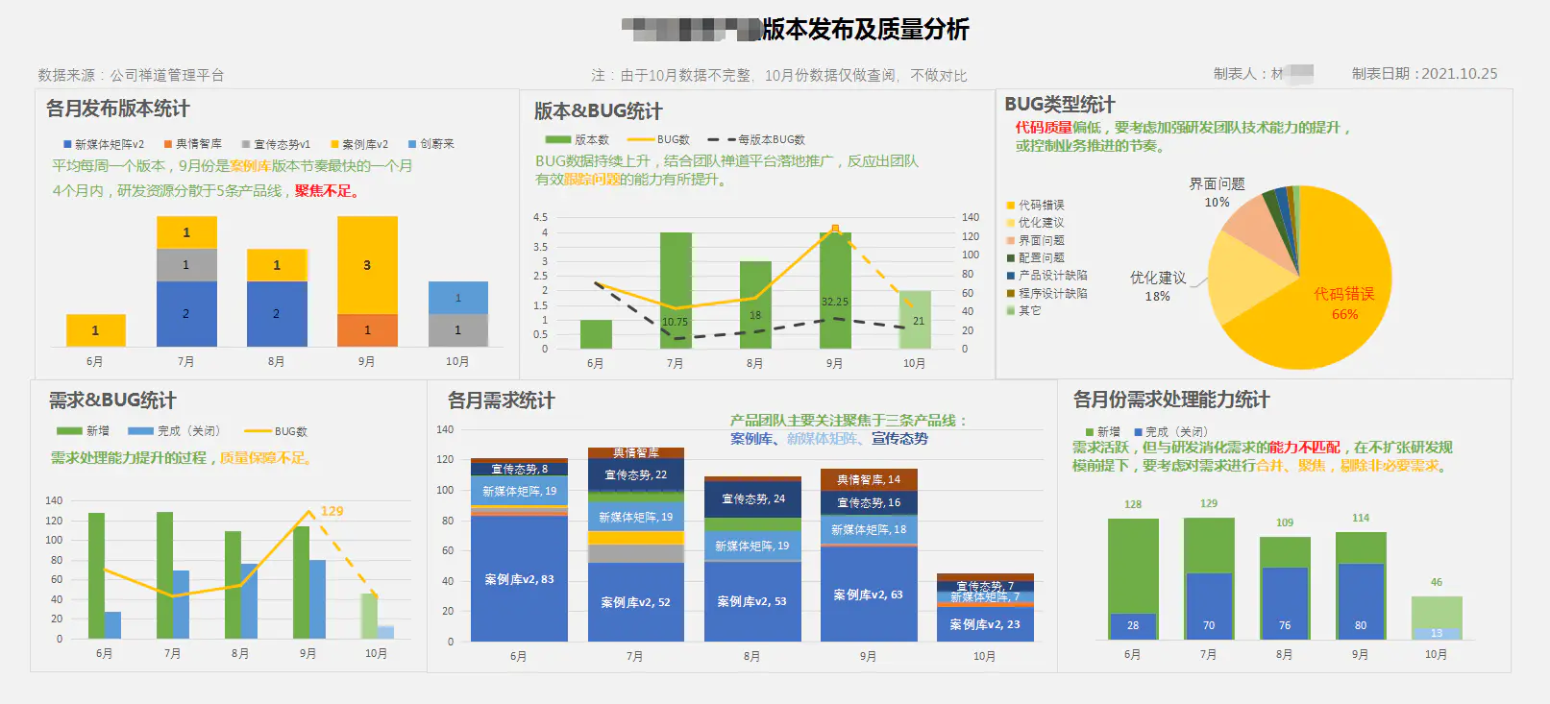Choose 程序设计缺陷 in the pie legend
Screen dimensions: 1550x704
point(1047,293)
